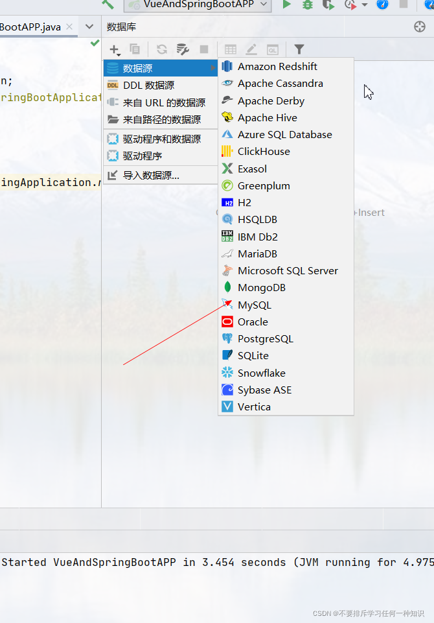Choose IBM Db2 data source

click(286, 237)
